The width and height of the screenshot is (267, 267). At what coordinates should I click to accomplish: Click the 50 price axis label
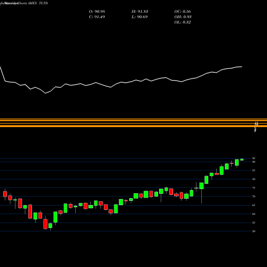[254, 231]
